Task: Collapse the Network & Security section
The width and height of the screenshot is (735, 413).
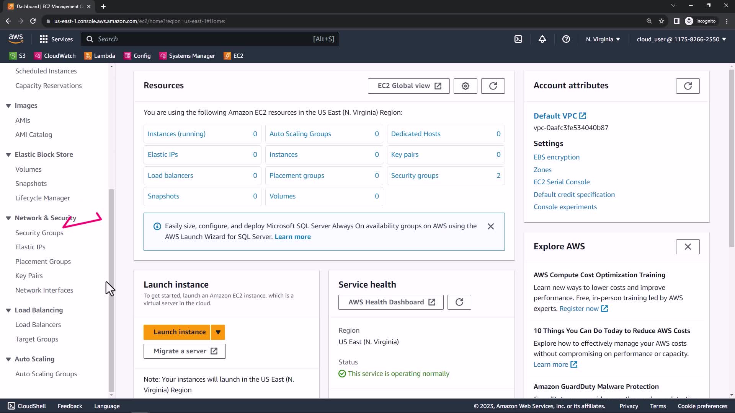Action: coord(8,218)
